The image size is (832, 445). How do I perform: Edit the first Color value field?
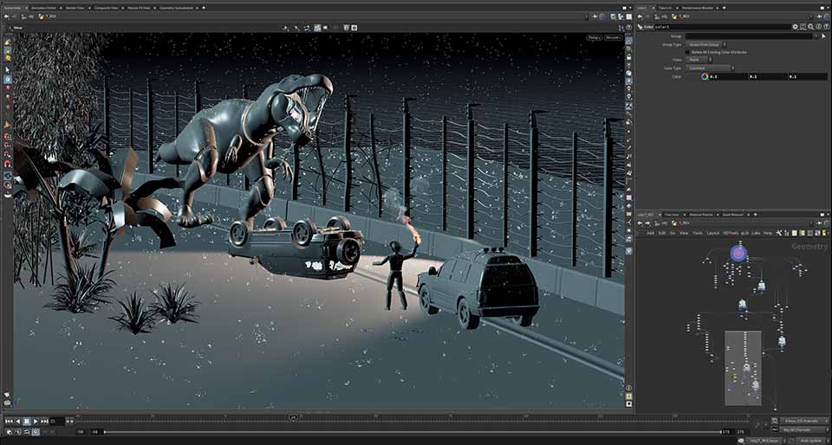tap(727, 76)
